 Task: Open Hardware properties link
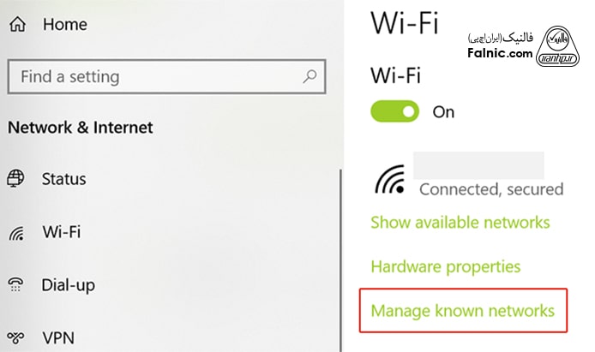(x=445, y=266)
